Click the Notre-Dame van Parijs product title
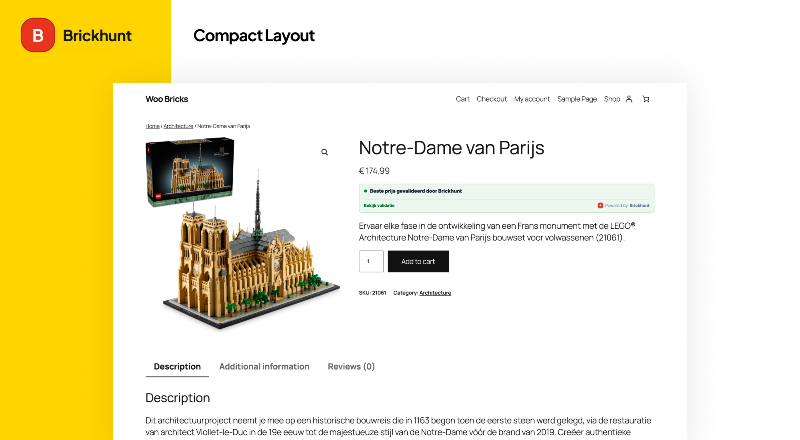Viewport: 800px width, 440px height. click(x=452, y=148)
